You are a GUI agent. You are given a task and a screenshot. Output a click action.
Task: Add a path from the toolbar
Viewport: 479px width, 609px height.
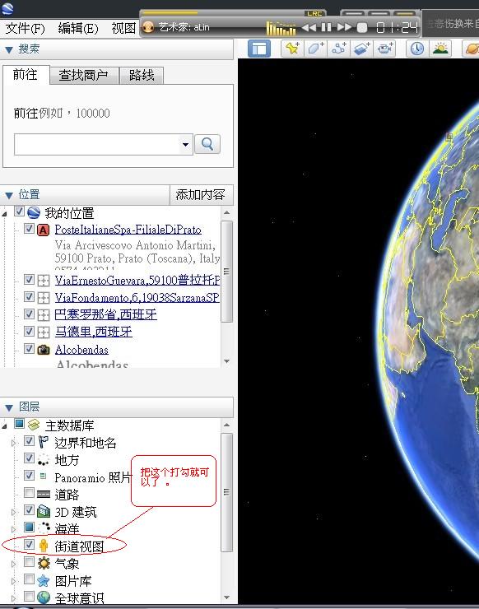point(339,49)
